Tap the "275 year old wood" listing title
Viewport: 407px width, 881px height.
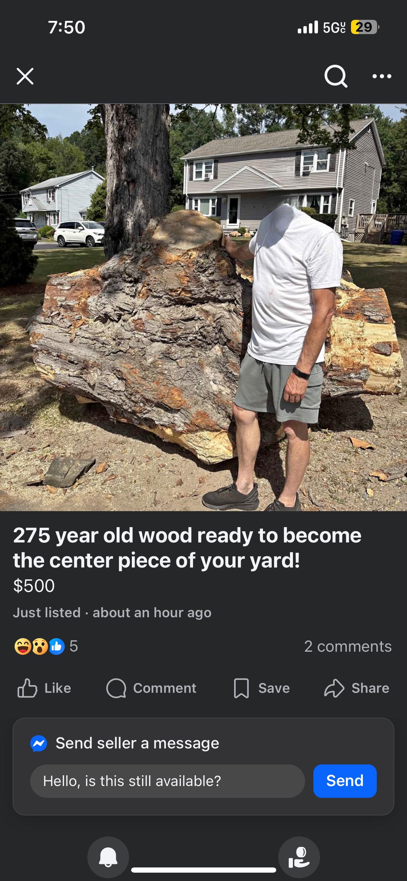tap(187, 548)
